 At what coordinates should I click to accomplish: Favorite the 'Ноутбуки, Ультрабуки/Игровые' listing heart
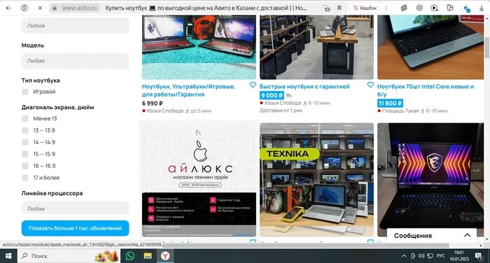pos(253,85)
